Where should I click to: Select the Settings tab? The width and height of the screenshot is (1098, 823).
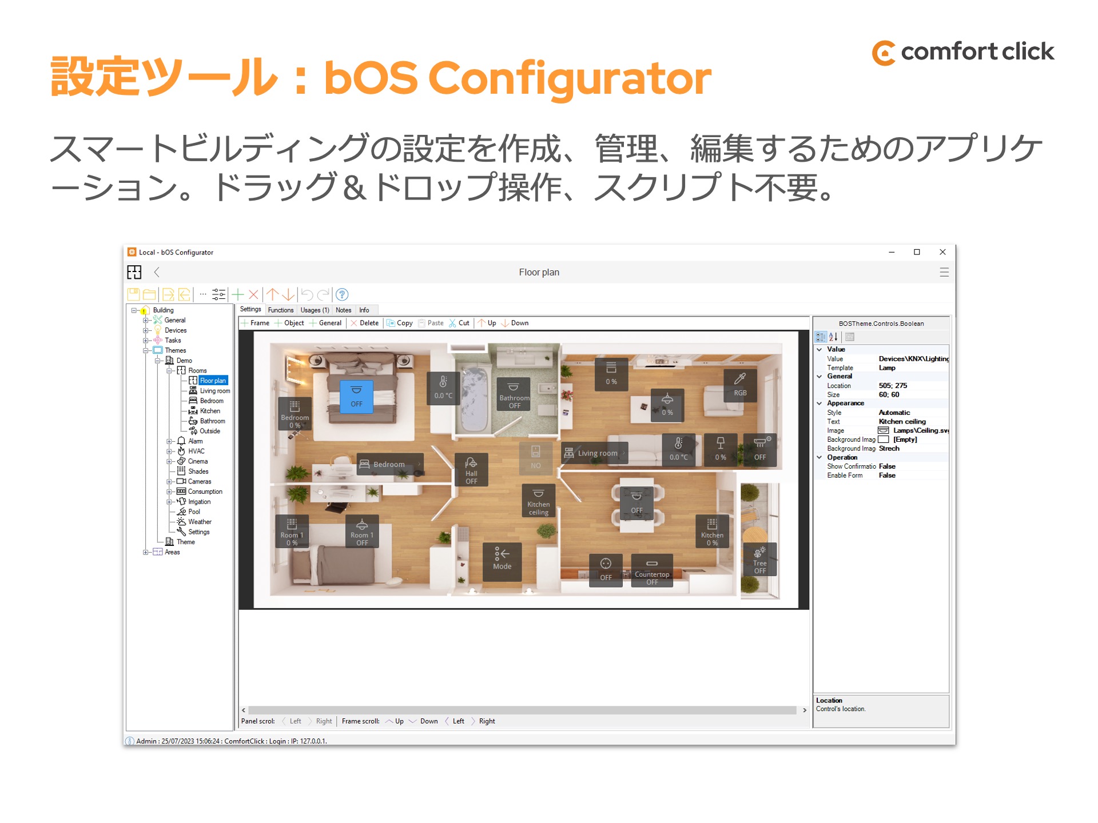coord(250,310)
